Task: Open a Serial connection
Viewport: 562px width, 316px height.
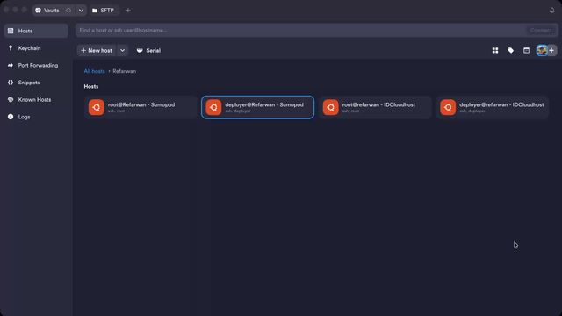Action: coord(148,51)
